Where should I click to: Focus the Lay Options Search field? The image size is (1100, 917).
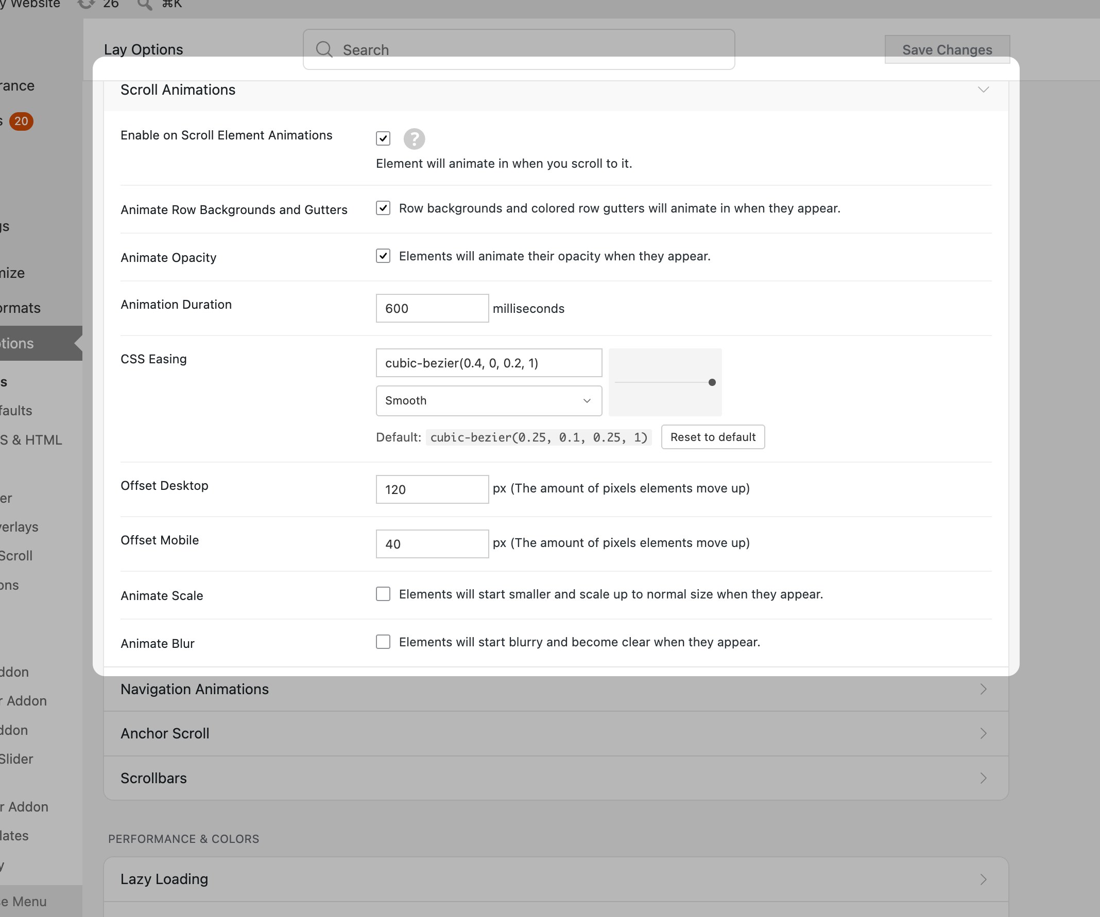tap(519, 50)
